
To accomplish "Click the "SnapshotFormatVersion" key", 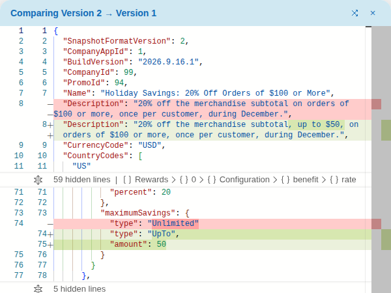I will tap(117, 41).
